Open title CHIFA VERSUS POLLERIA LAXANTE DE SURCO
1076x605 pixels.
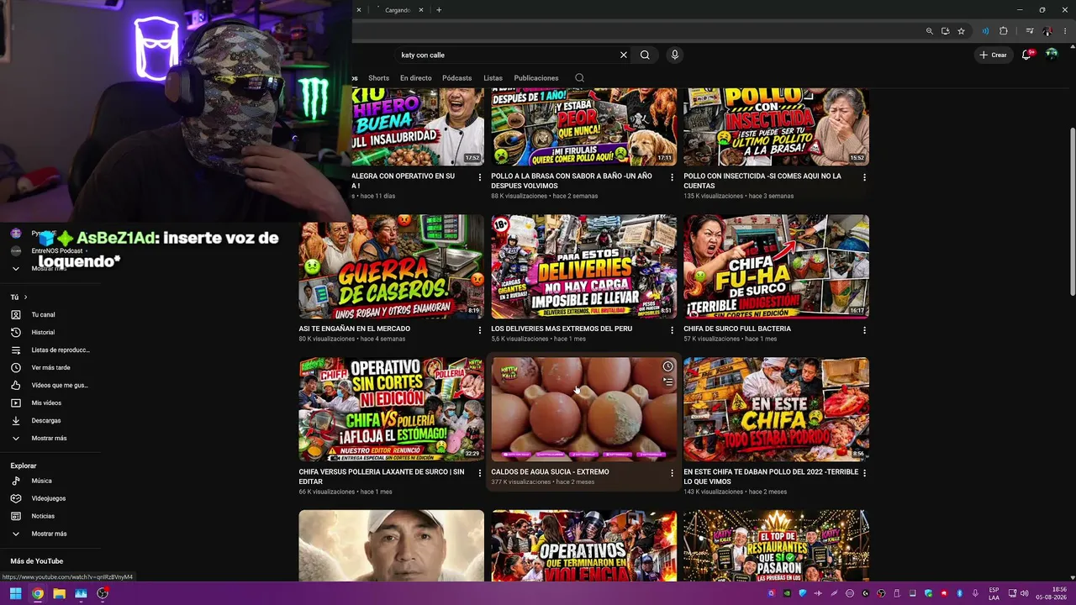pos(382,476)
